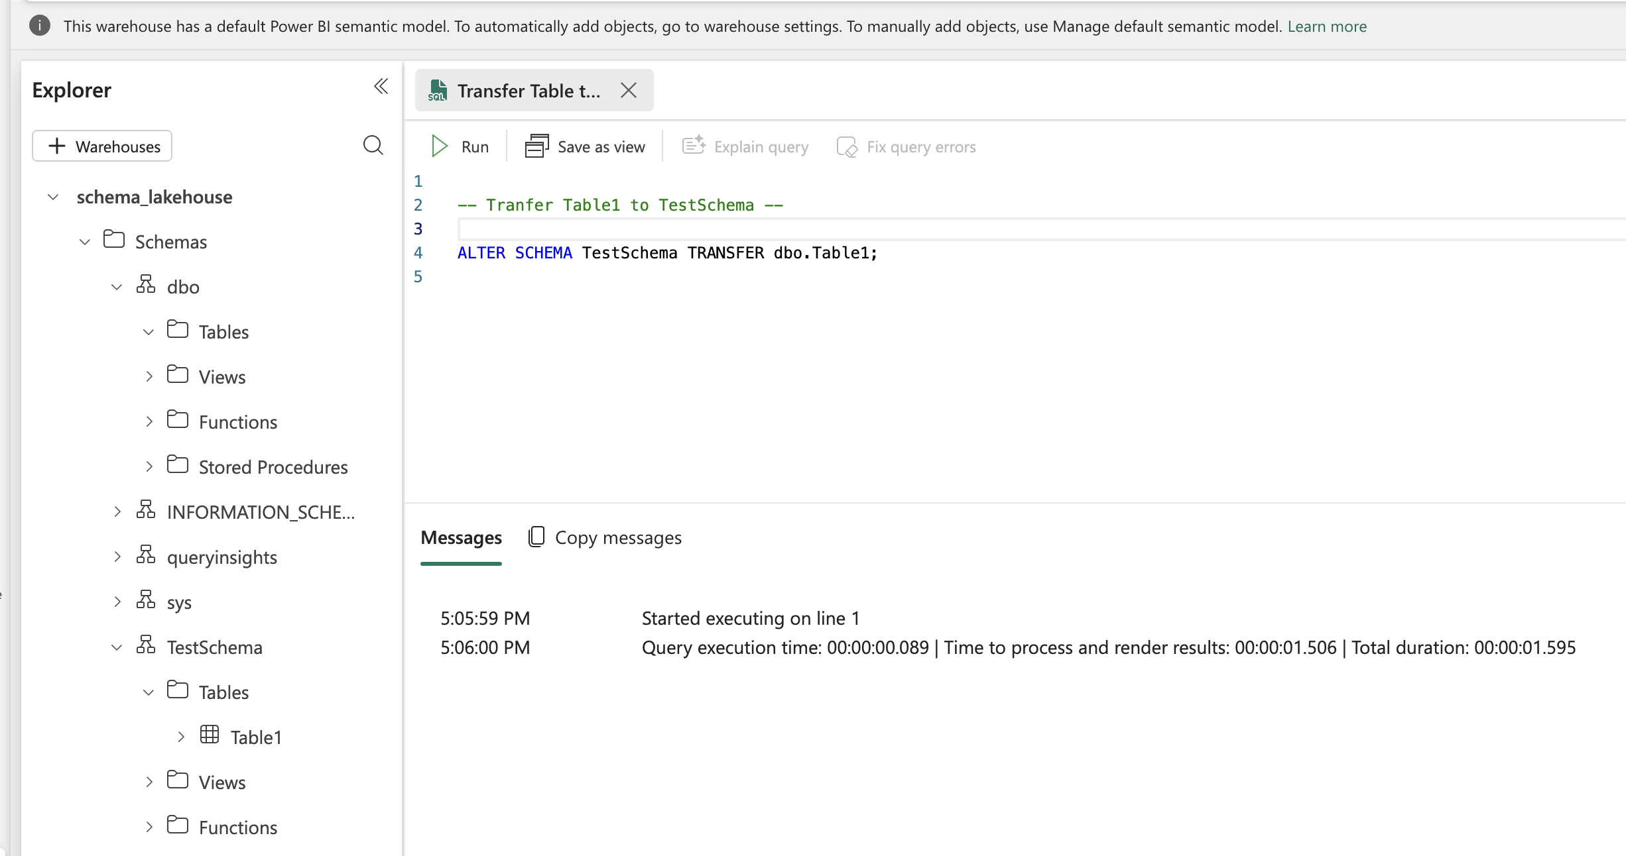Expand the queryinsights schema node
This screenshot has width=1626, height=856.
(x=117, y=557)
